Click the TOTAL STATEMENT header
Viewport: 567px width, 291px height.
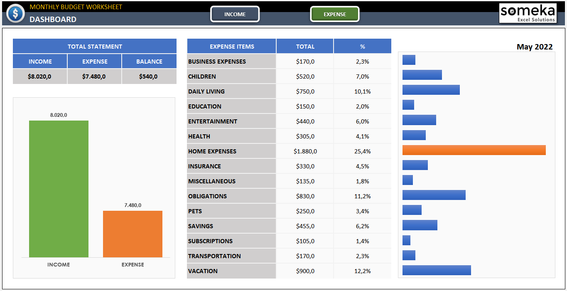(x=95, y=46)
